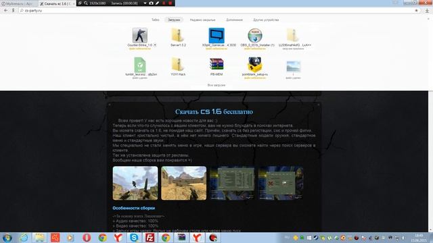This screenshot has width=433, height=243.
Task: Open the YUVI Hack zip folder
Action: coord(178,65)
